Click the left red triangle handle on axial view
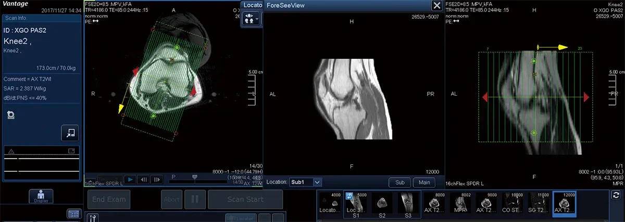 135,71
